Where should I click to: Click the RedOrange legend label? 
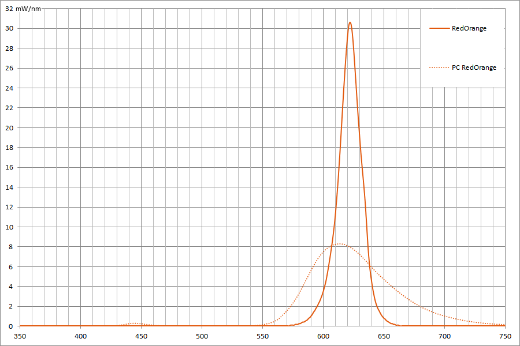(x=469, y=28)
